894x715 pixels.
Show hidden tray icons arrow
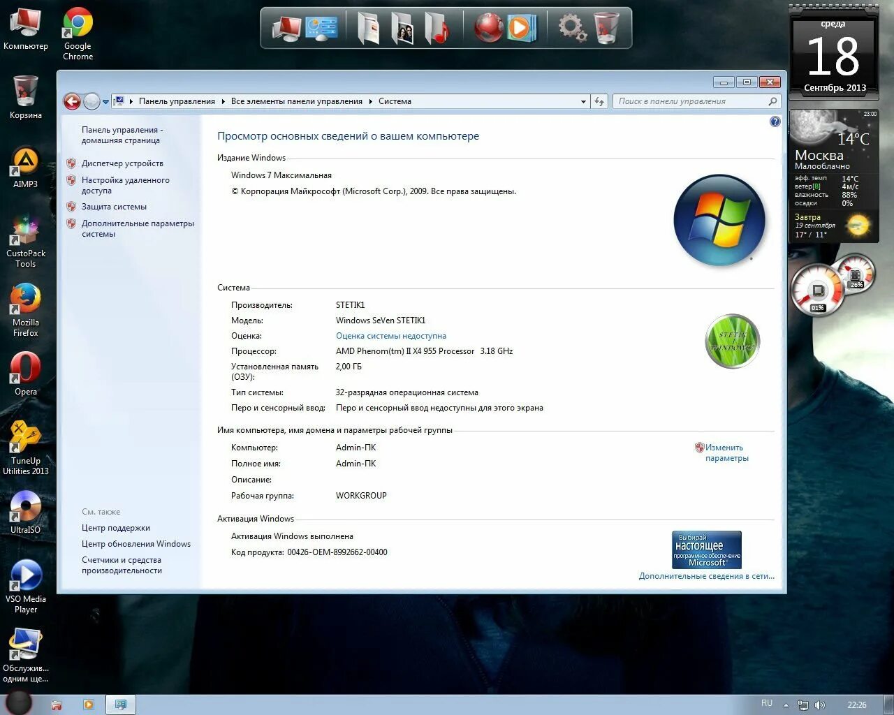786,705
